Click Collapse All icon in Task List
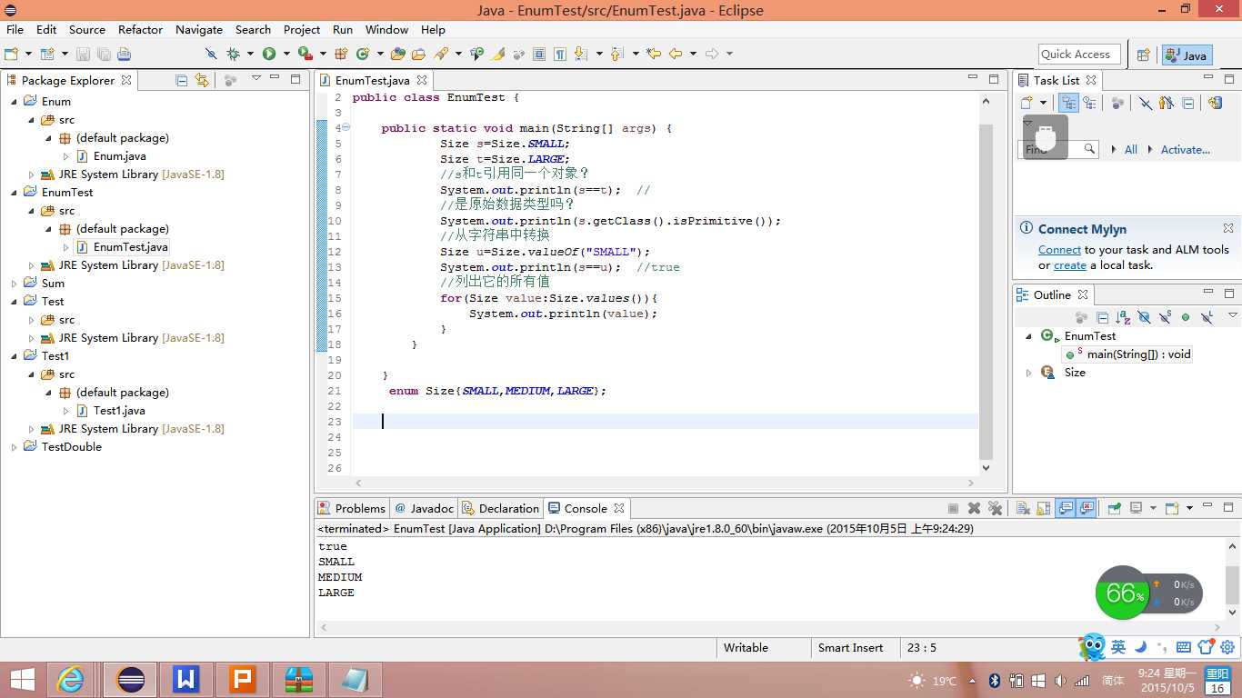 1188,104
